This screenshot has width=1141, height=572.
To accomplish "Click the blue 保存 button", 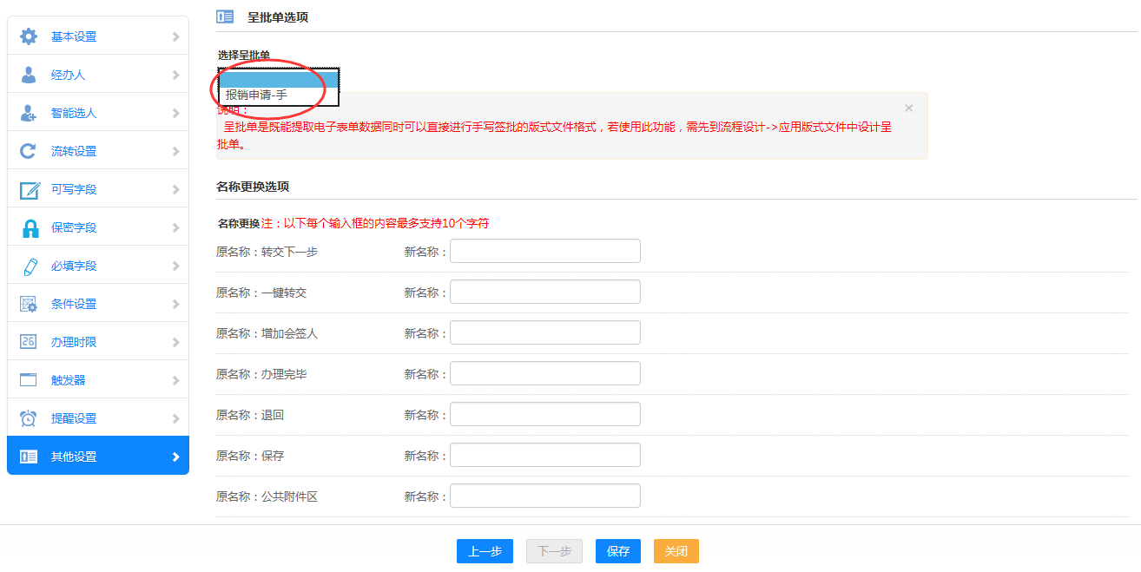I will tap(617, 551).
